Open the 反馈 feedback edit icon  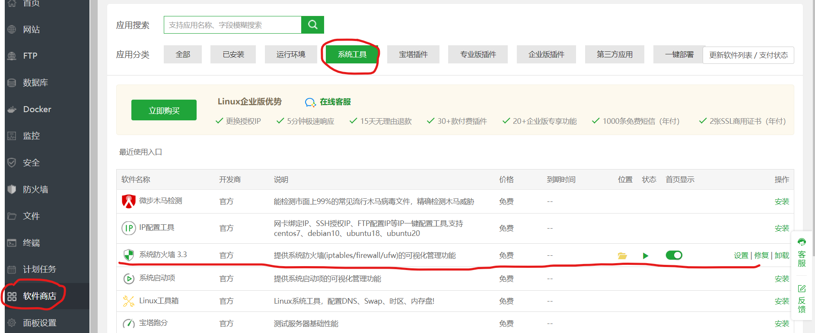click(x=802, y=289)
